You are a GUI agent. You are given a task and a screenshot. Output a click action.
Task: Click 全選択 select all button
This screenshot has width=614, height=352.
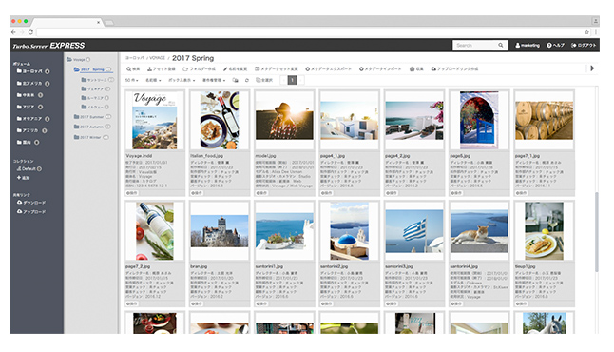264,80
